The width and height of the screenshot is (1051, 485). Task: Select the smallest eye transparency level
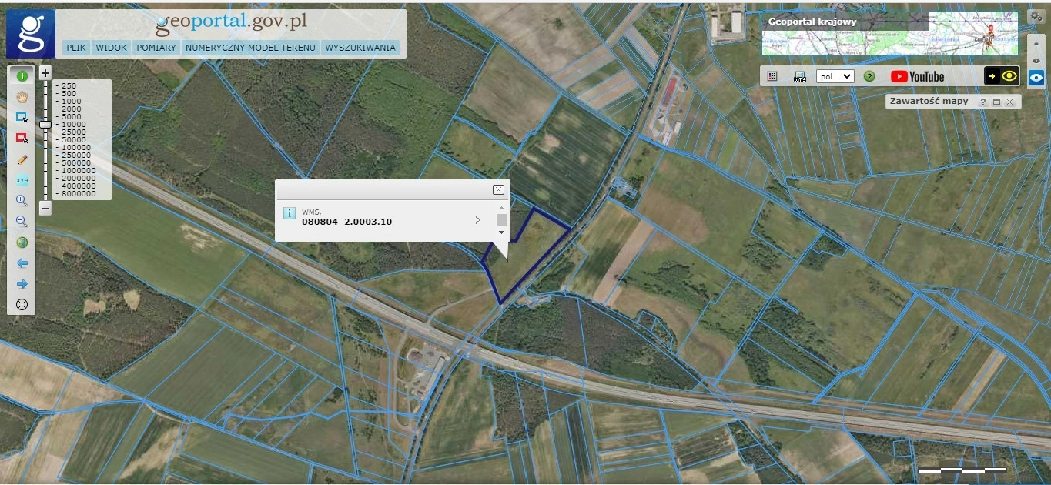click(1036, 44)
